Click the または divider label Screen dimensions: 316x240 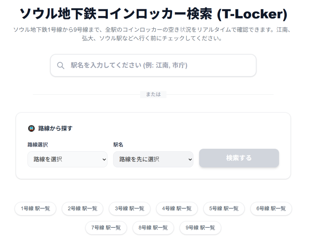coord(153,95)
